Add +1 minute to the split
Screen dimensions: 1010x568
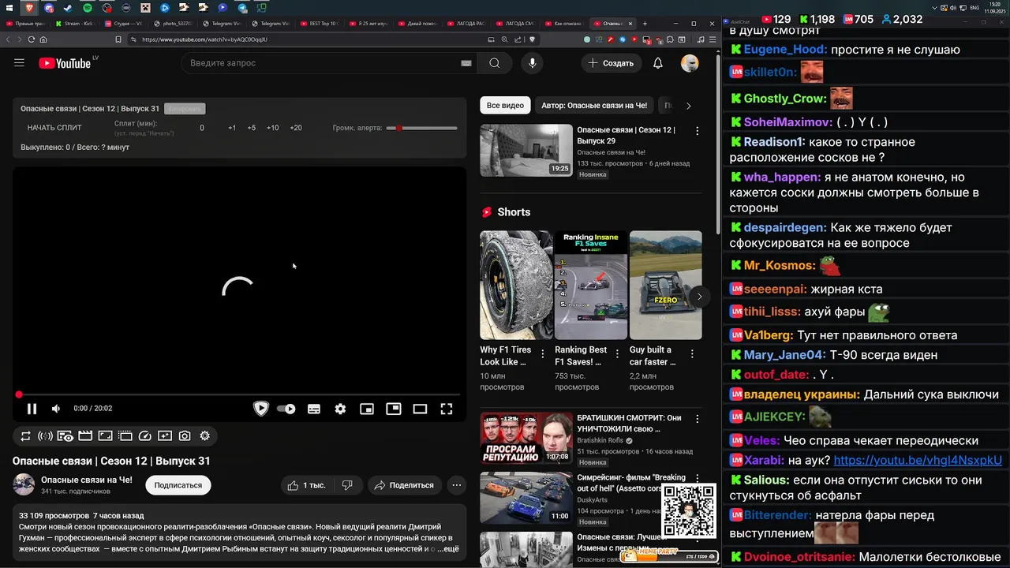pos(232,128)
